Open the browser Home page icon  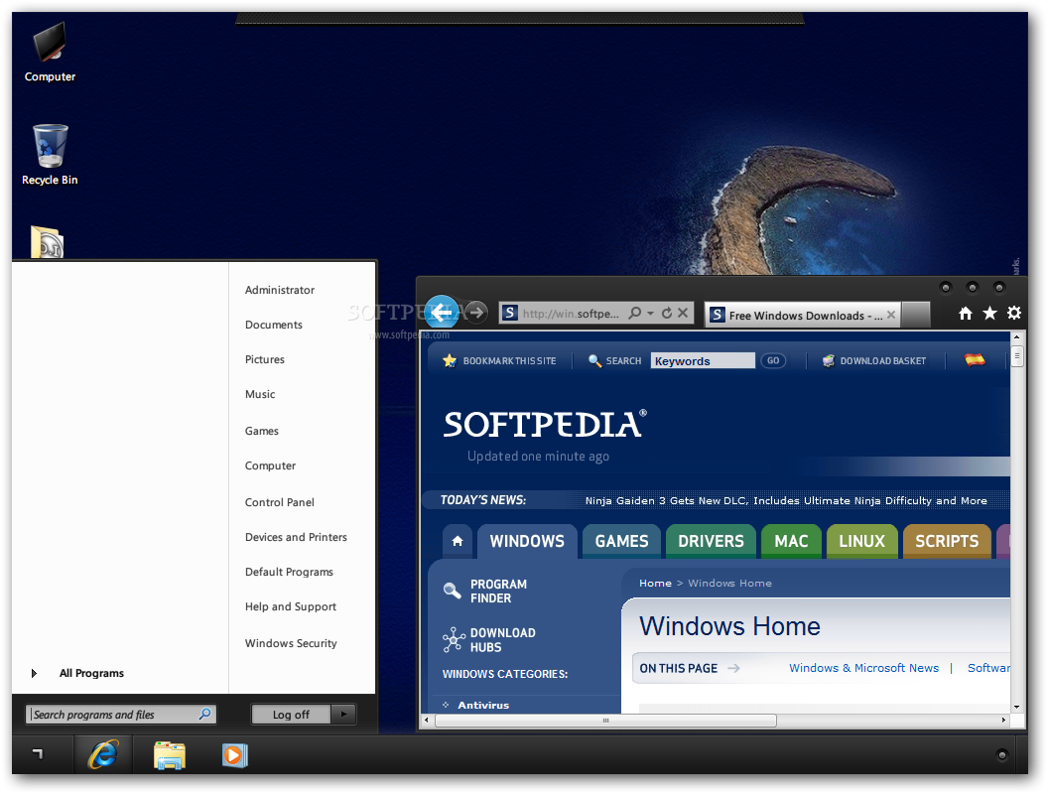(x=965, y=313)
